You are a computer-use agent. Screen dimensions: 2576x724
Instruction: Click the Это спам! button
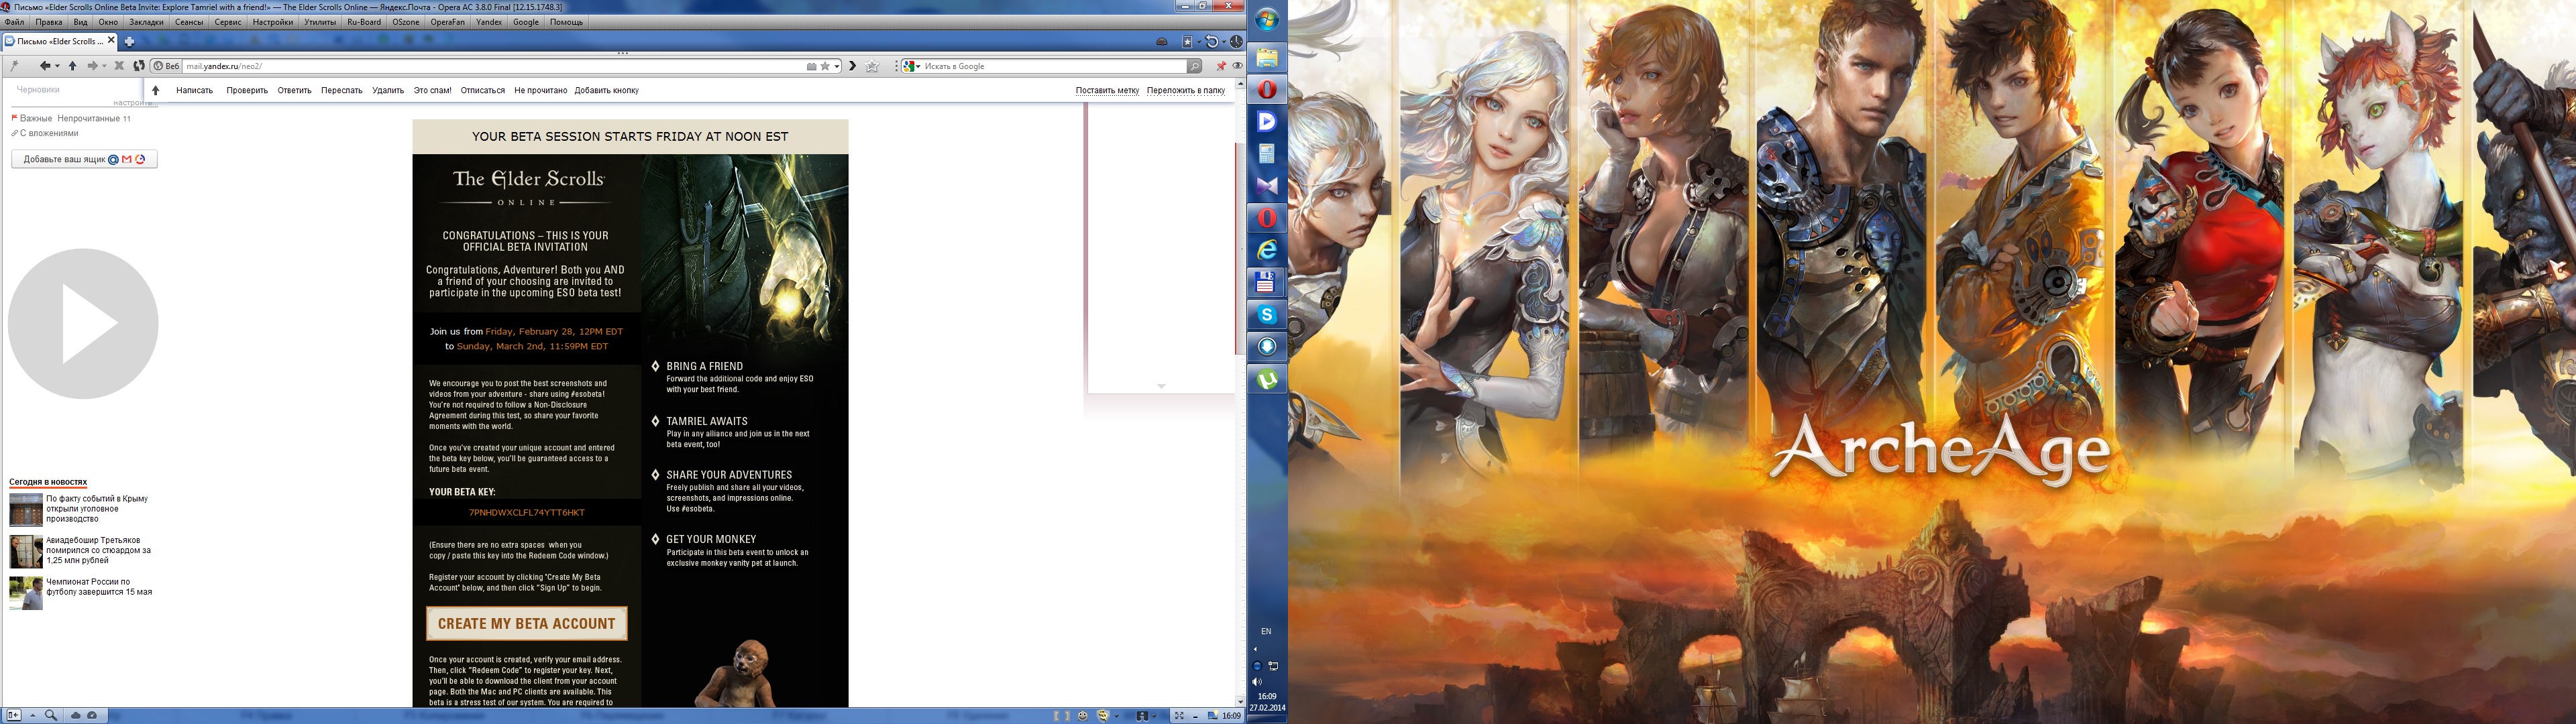(433, 90)
